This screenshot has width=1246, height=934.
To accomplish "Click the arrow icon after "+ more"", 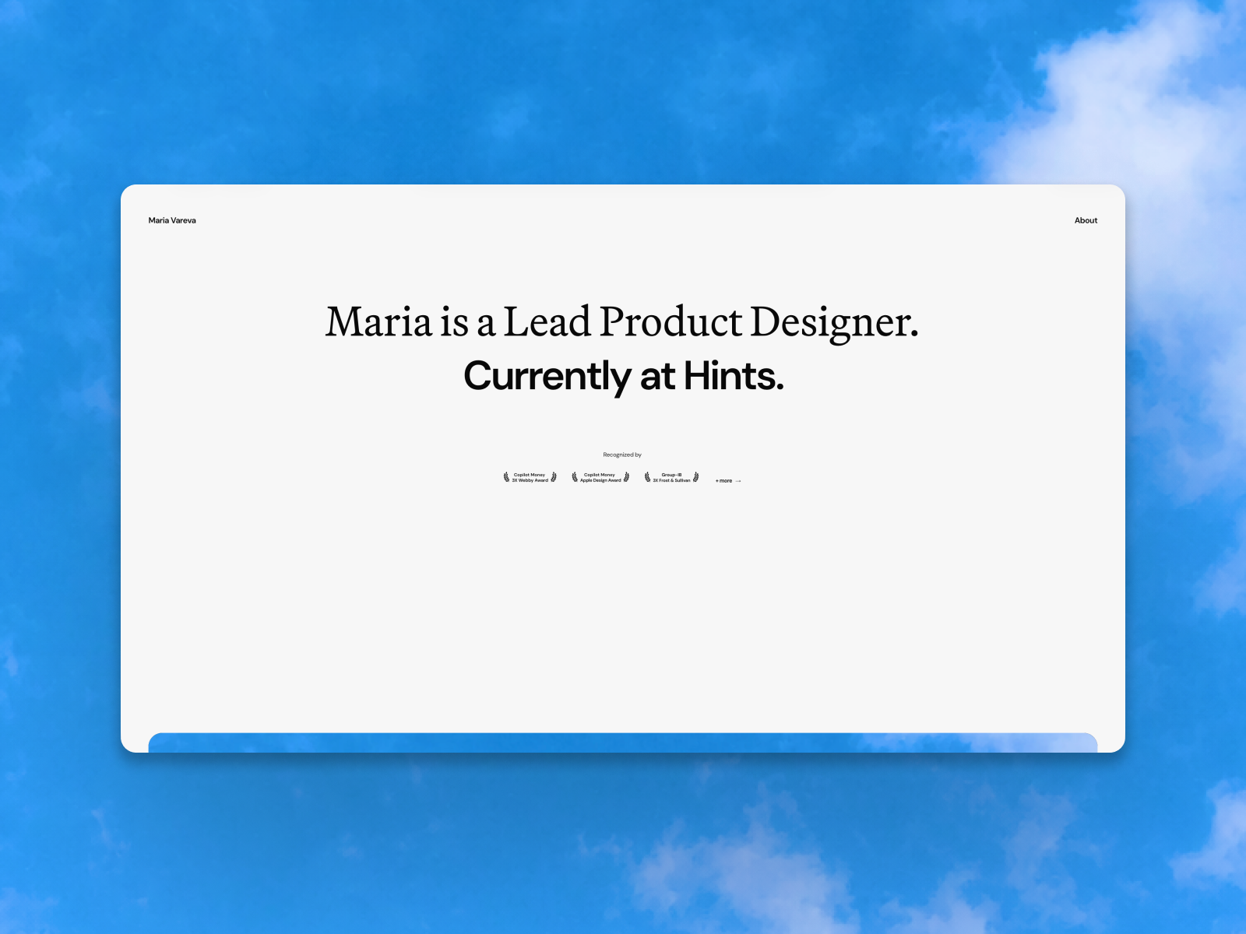I will coord(738,481).
